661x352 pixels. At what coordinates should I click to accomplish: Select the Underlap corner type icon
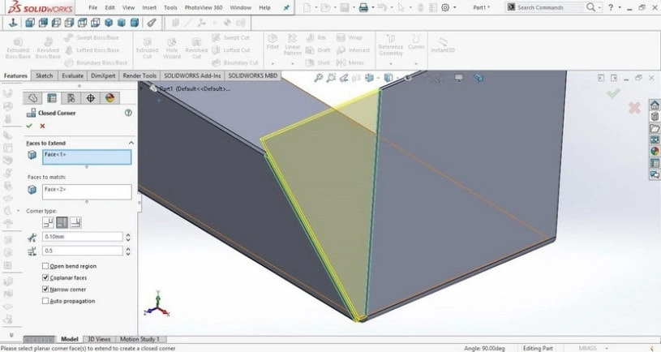click(x=75, y=222)
